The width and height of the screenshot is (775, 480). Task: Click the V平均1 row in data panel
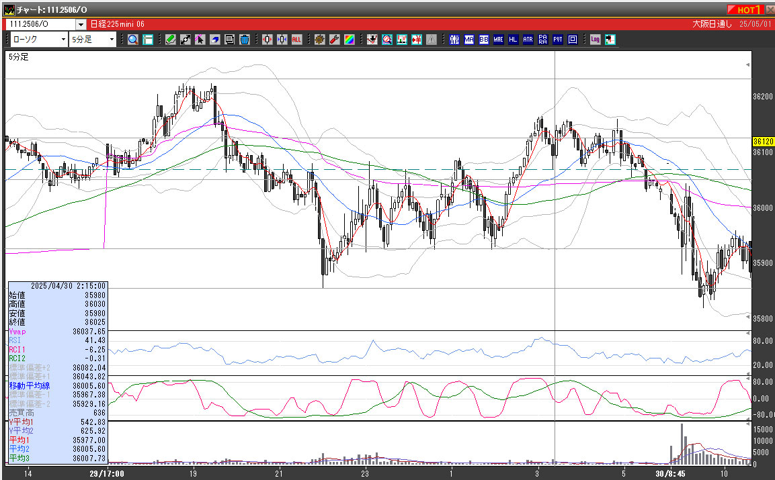click(57, 422)
